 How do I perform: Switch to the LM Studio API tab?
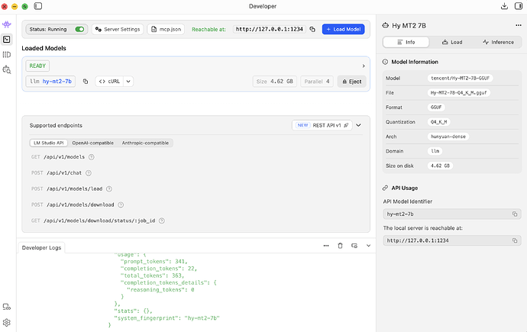[x=49, y=143]
